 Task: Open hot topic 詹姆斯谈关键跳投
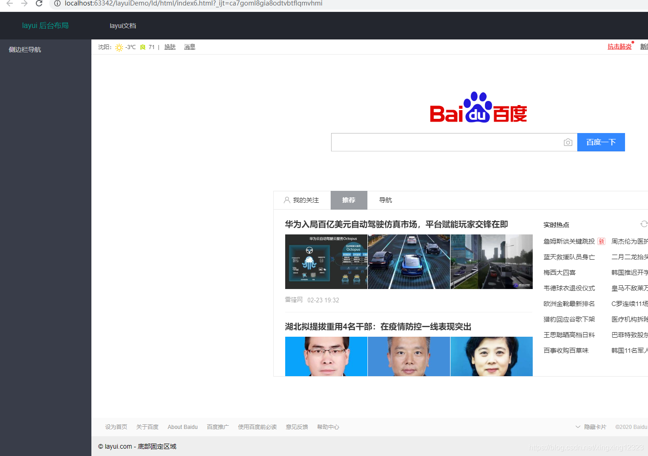[x=569, y=241]
